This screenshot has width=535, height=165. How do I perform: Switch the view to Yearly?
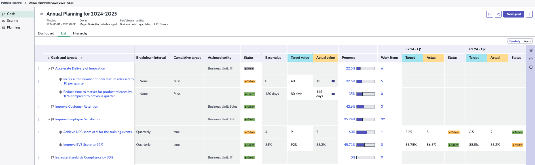click(527, 41)
